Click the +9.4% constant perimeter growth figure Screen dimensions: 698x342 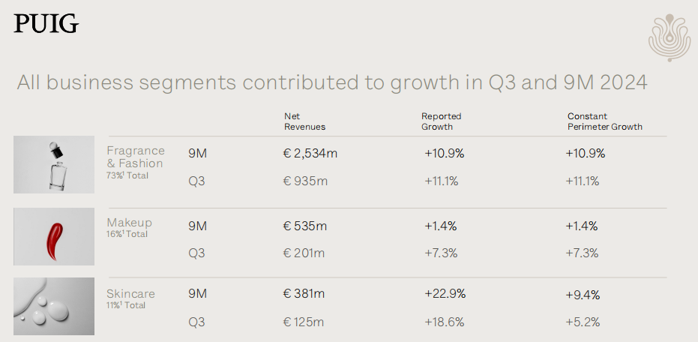[x=583, y=295]
